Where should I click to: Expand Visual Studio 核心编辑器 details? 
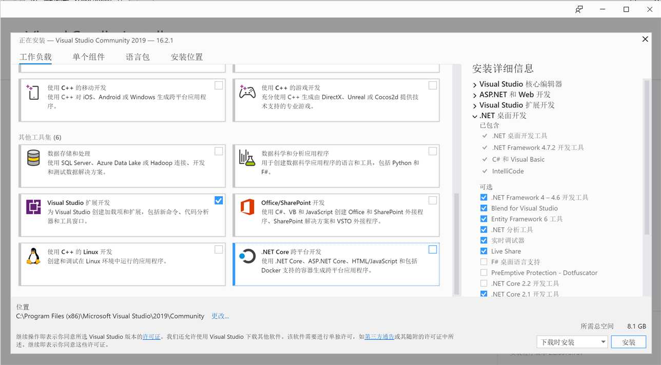coord(475,84)
